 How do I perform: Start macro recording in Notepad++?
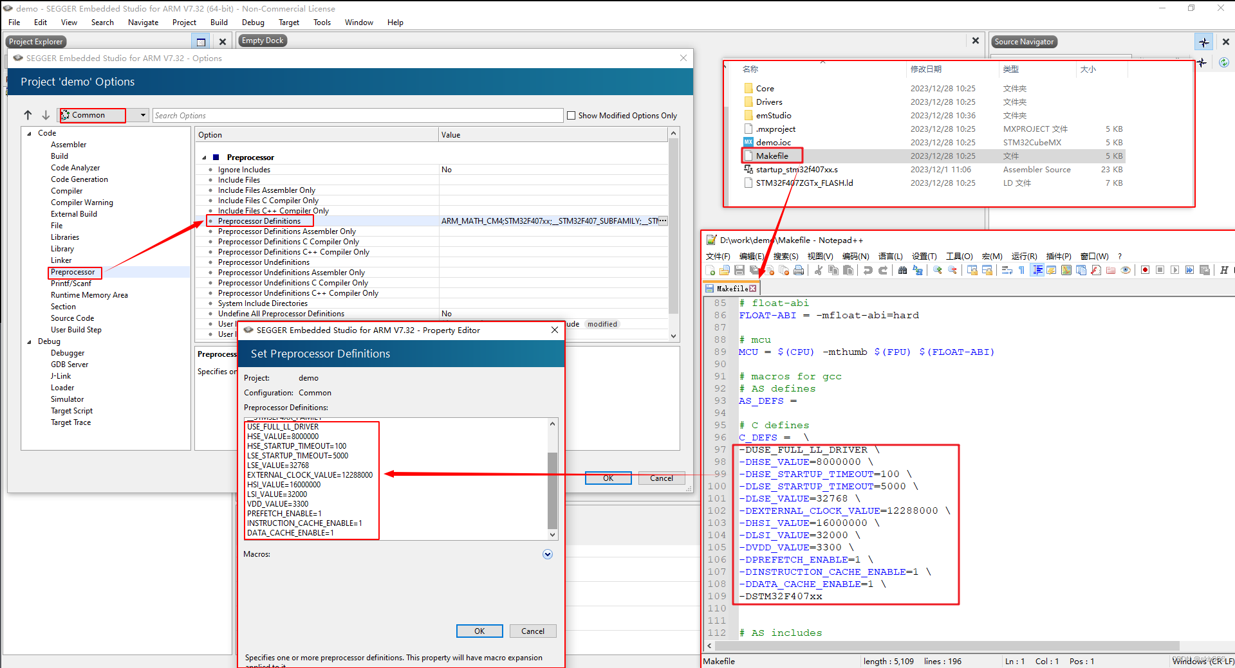click(x=1145, y=270)
